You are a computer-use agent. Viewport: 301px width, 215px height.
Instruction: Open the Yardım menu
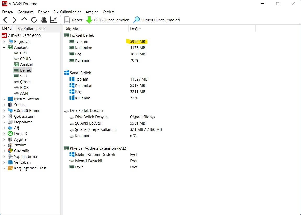point(108,12)
